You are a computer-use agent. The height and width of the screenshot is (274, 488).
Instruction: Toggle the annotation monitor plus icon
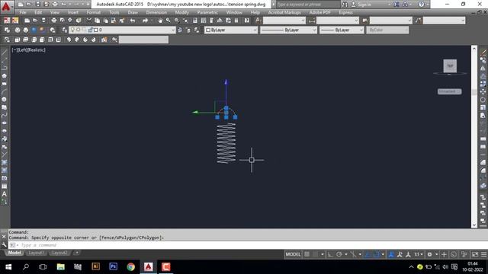(444, 254)
